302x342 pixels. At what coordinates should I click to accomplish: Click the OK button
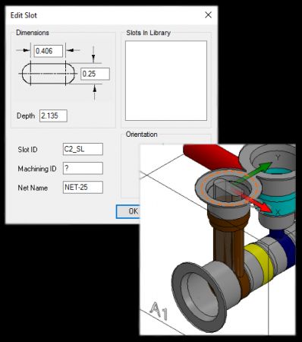[x=128, y=211]
